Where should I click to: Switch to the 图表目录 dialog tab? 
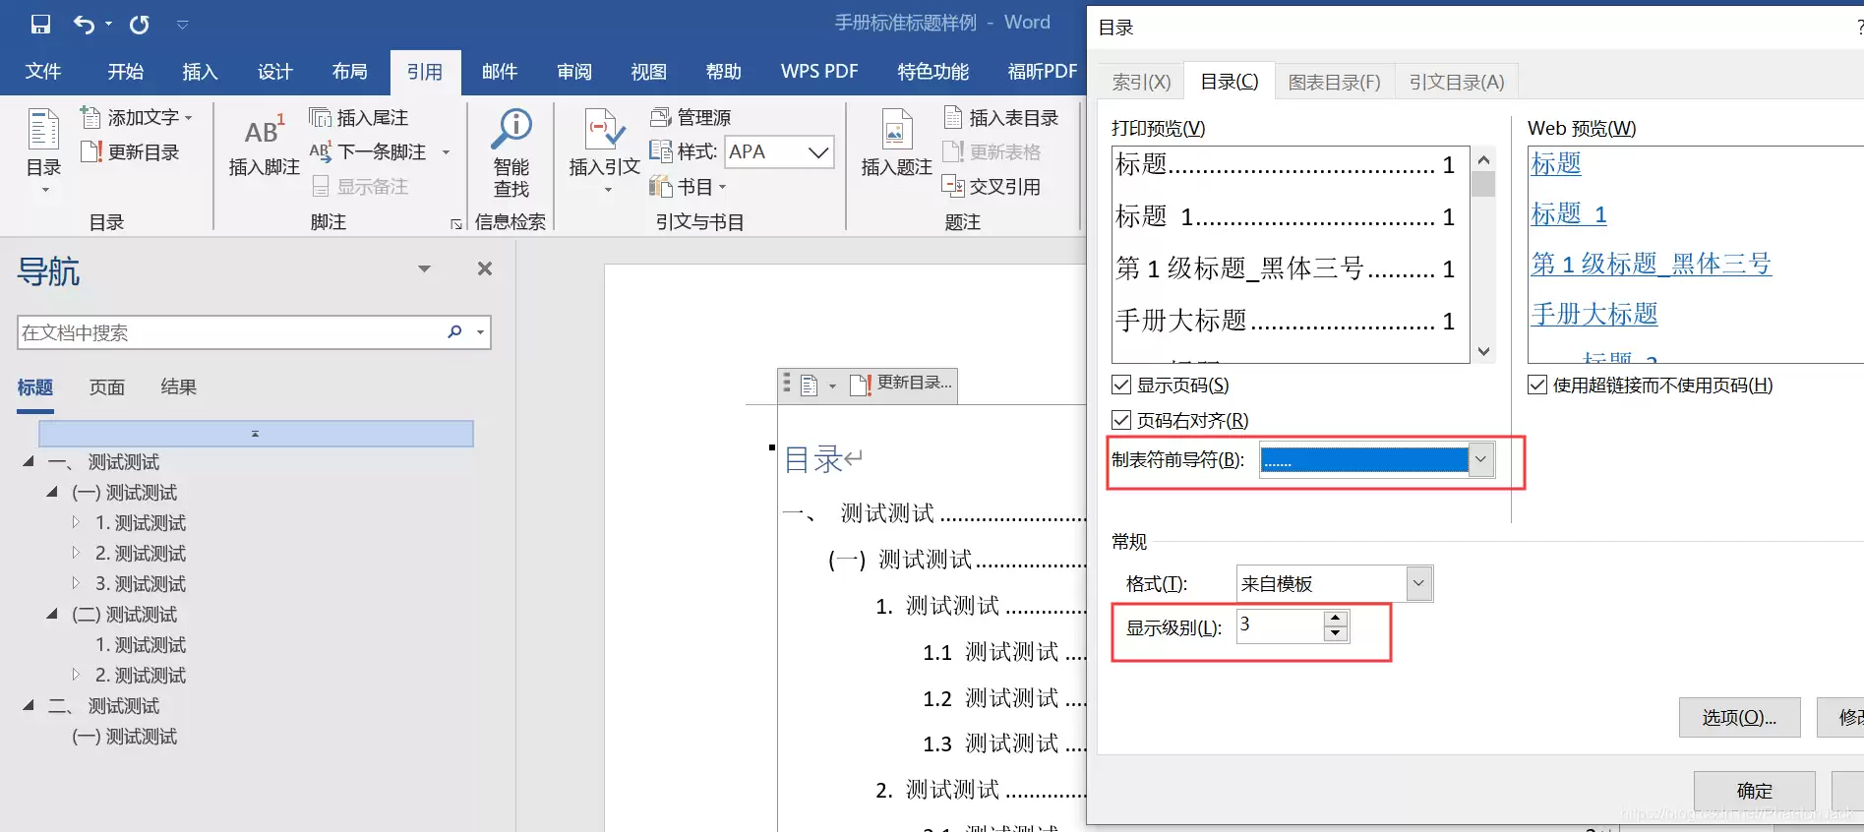click(1334, 82)
